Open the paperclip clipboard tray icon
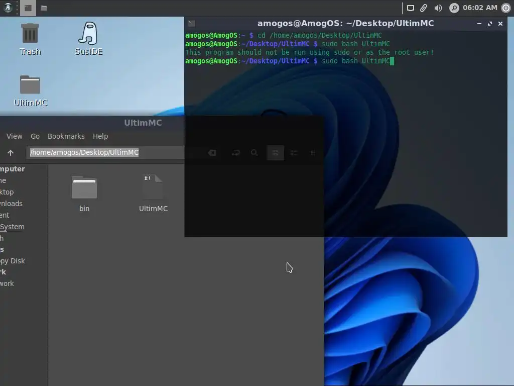Viewport: 514px width, 386px height. (424, 8)
